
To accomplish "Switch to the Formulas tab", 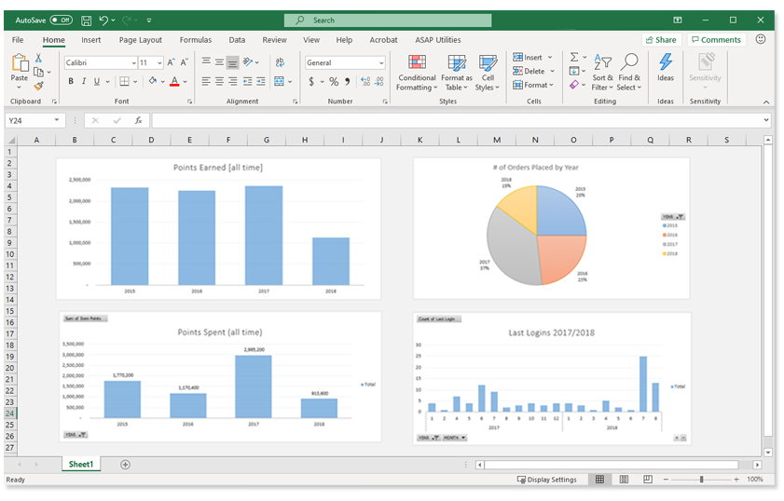I will (195, 40).
